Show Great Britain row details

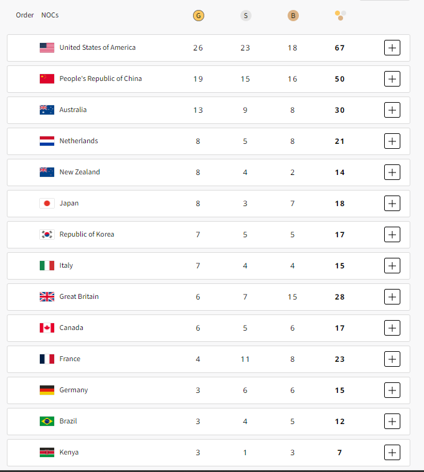(392, 297)
